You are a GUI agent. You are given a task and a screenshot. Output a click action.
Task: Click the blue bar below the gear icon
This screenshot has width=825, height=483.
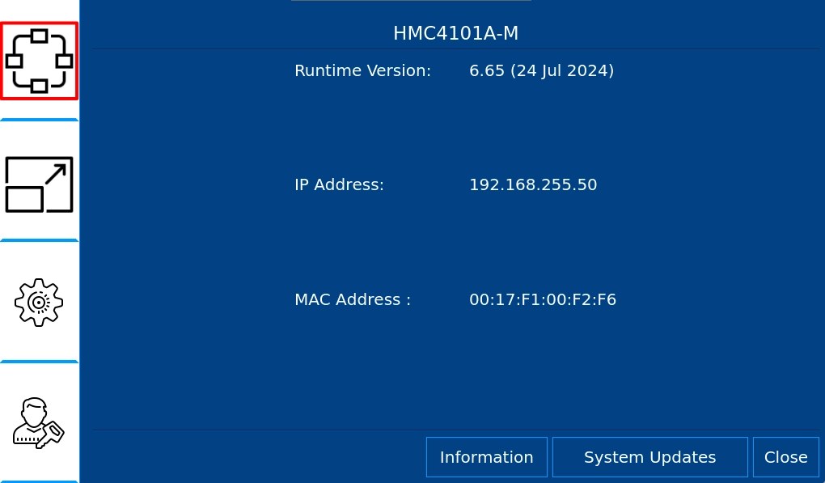click(x=39, y=362)
